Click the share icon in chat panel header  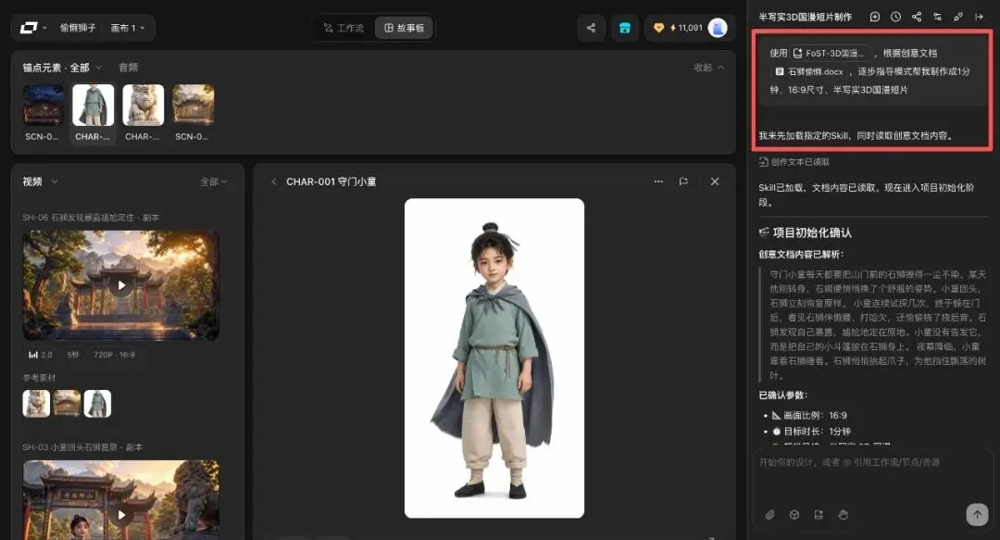tap(917, 18)
